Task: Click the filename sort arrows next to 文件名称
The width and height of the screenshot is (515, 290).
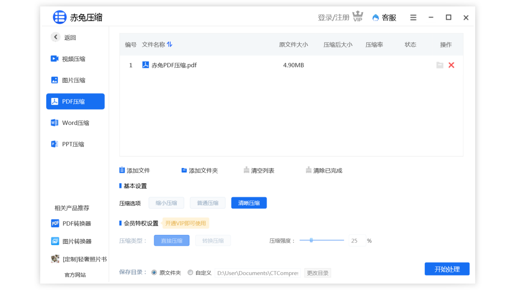Action: click(x=169, y=44)
